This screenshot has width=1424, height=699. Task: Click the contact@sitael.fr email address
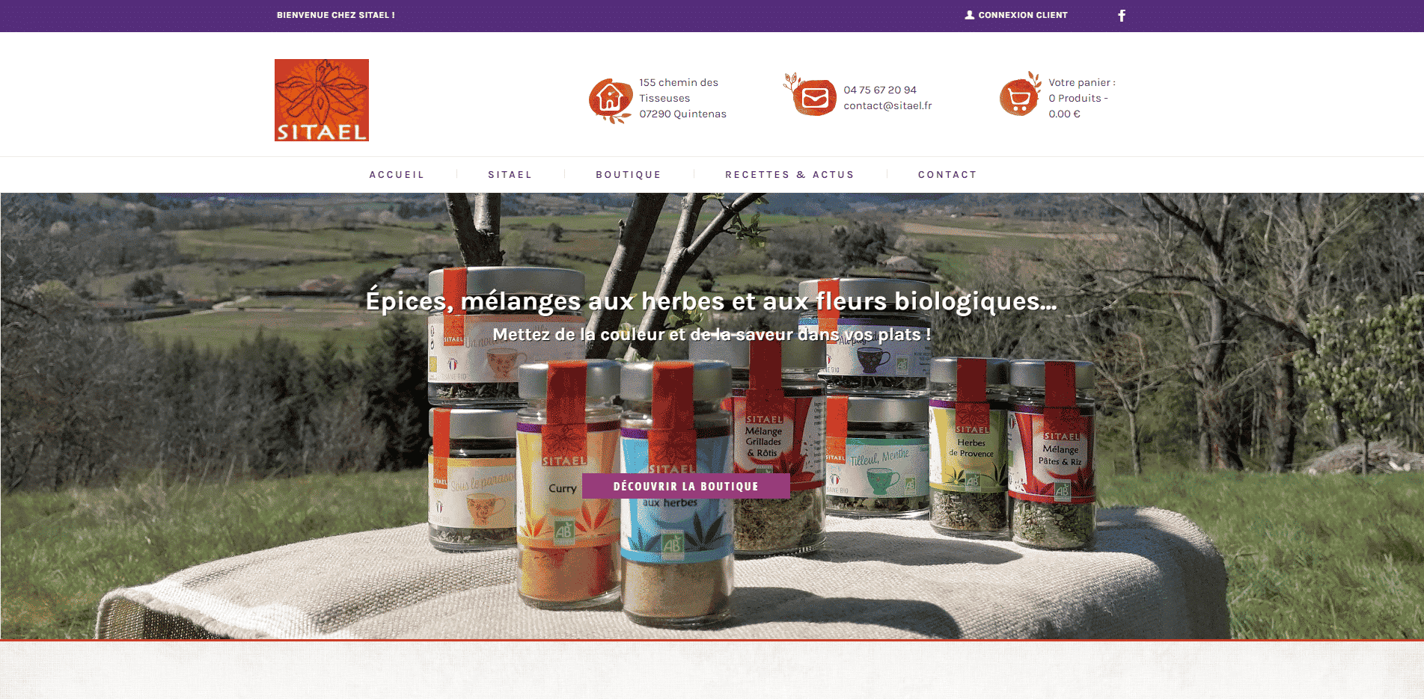pos(887,105)
